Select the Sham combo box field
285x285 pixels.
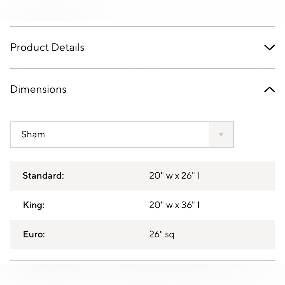tap(122, 135)
